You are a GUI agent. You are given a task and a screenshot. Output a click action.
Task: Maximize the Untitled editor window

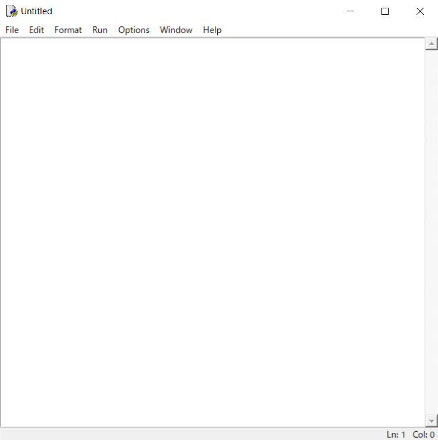coord(385,11)
